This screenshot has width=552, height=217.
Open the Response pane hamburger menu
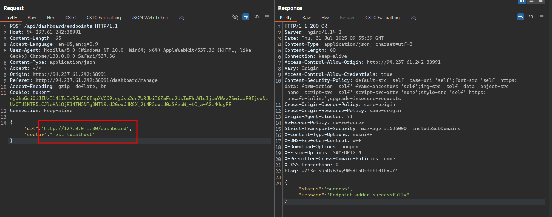542,17
